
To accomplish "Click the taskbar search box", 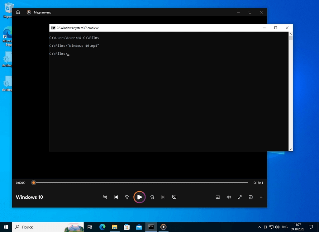I will click(48, 227).
